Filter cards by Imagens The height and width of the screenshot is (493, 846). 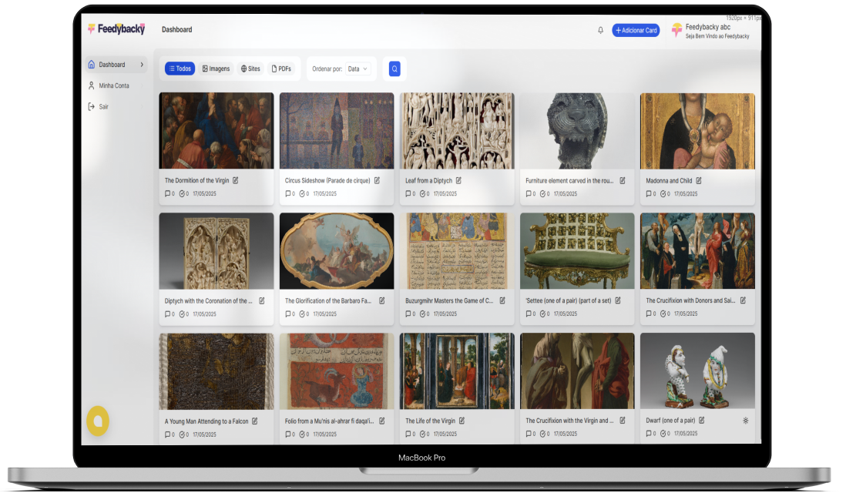pos(216,69)
